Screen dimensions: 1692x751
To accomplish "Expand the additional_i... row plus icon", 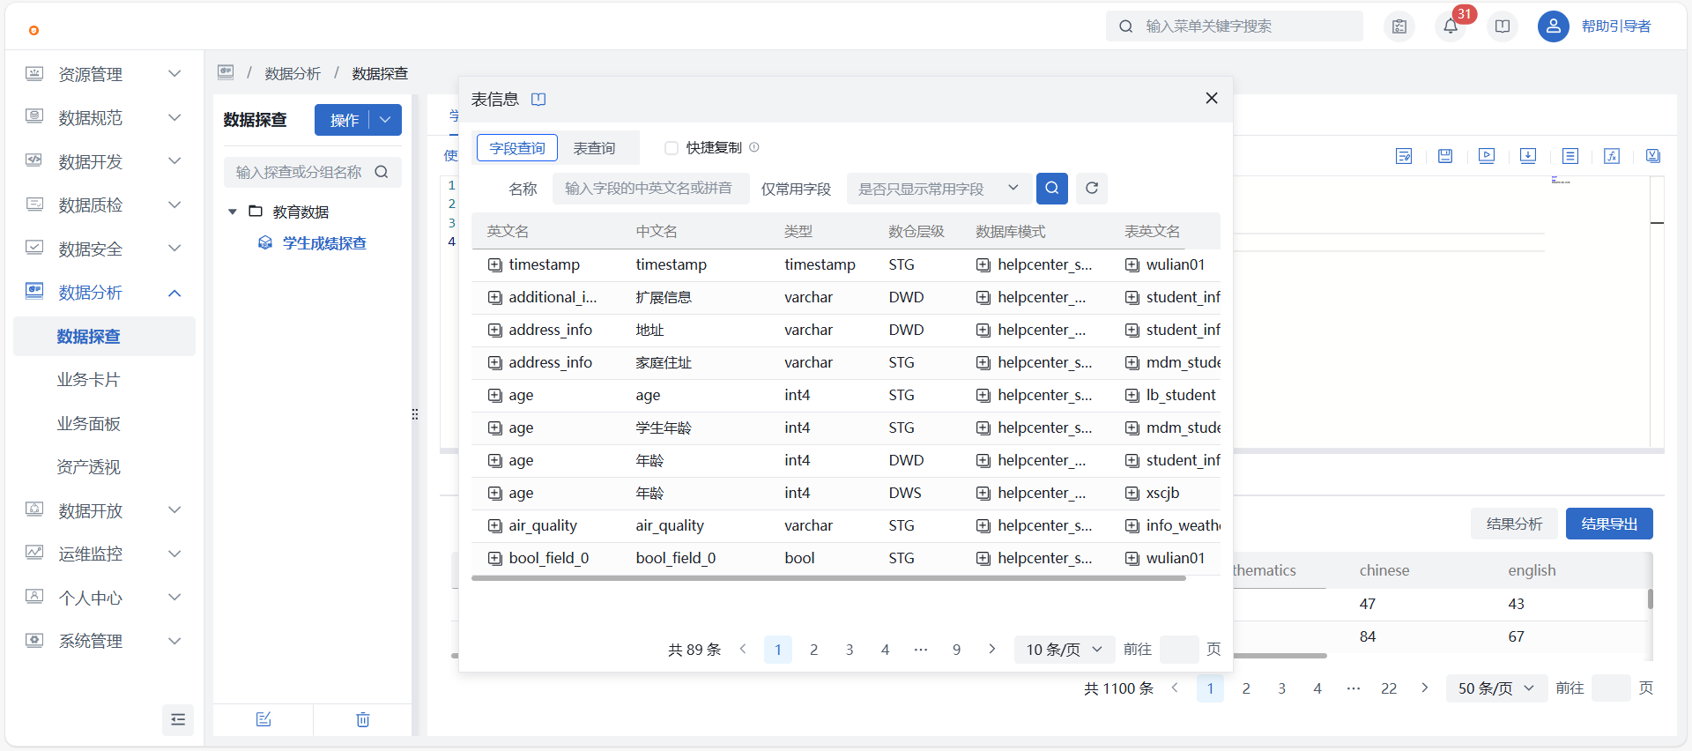I will 495,297.
